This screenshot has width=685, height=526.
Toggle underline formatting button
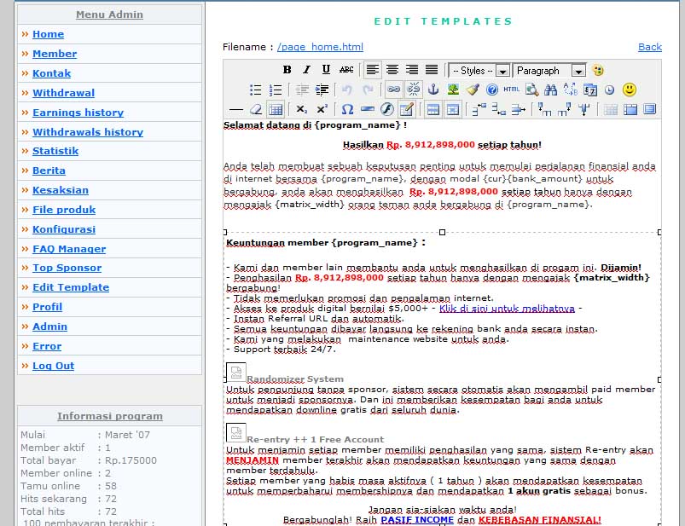tap(326, 70)
